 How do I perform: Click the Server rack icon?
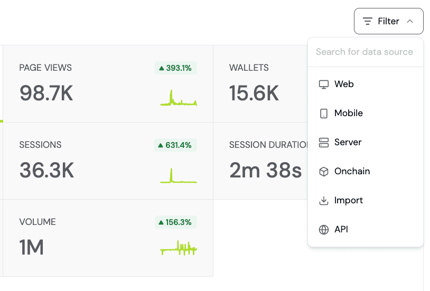[x=324, y=143]
